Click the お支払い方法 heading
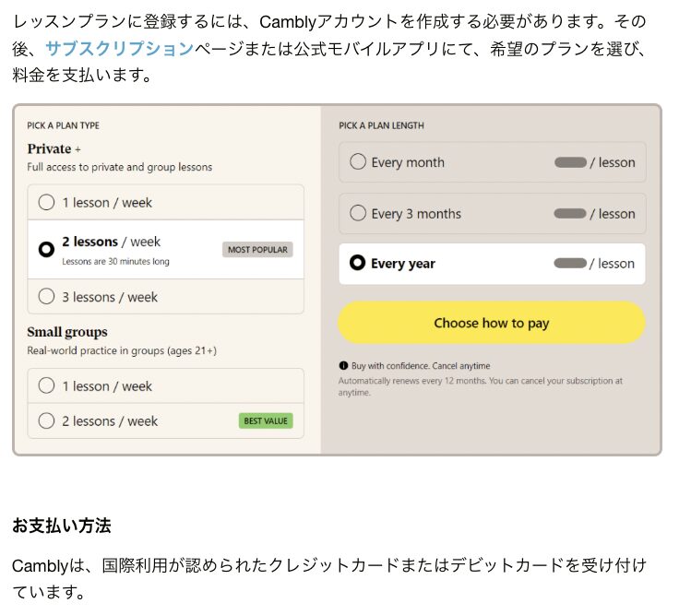Image resolution: width=679 pixels, height=615 pixels. pos(62,526)
